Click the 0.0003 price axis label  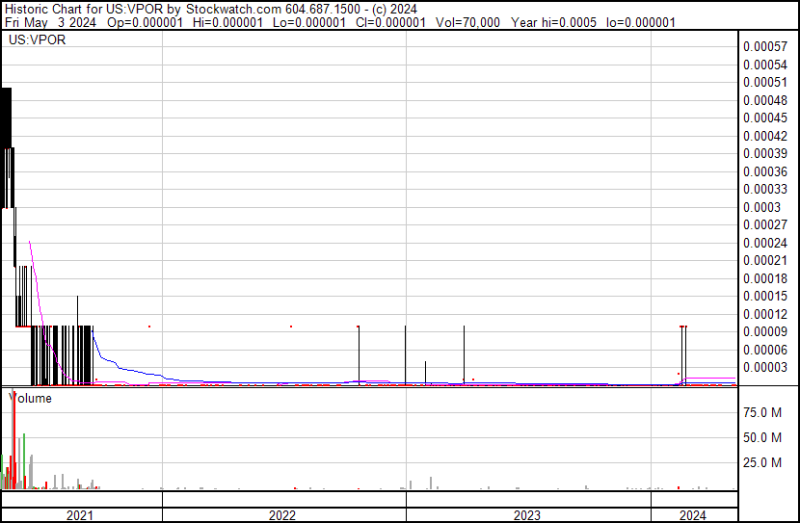tap(761, 207)
